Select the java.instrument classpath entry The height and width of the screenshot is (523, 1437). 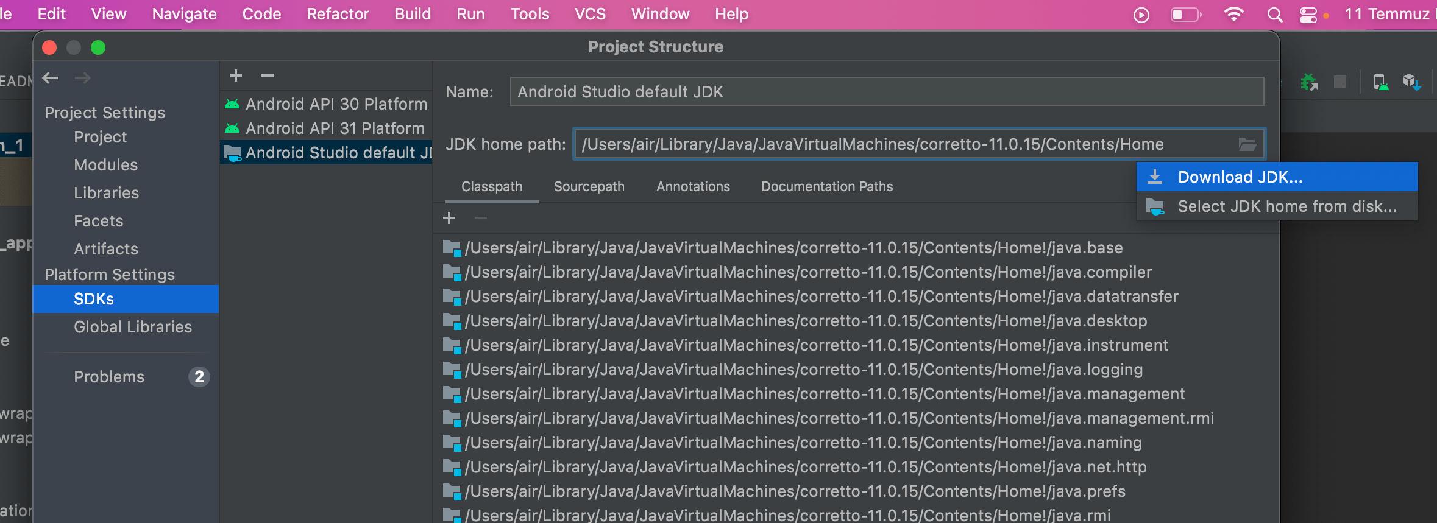coord(806,345)
